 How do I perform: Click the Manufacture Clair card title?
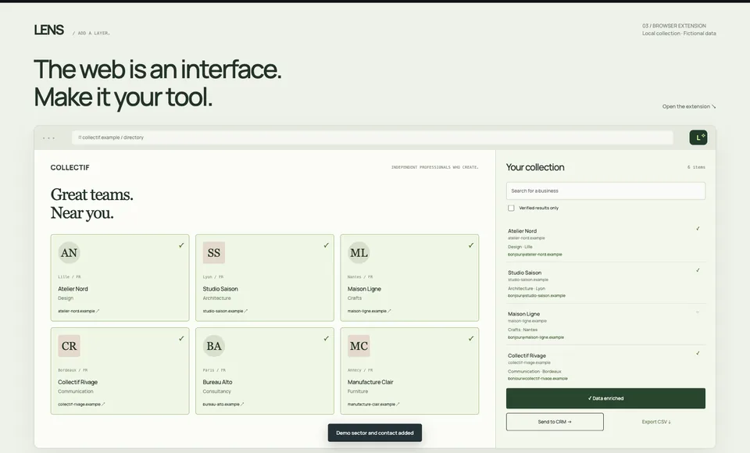coord(370,382)
